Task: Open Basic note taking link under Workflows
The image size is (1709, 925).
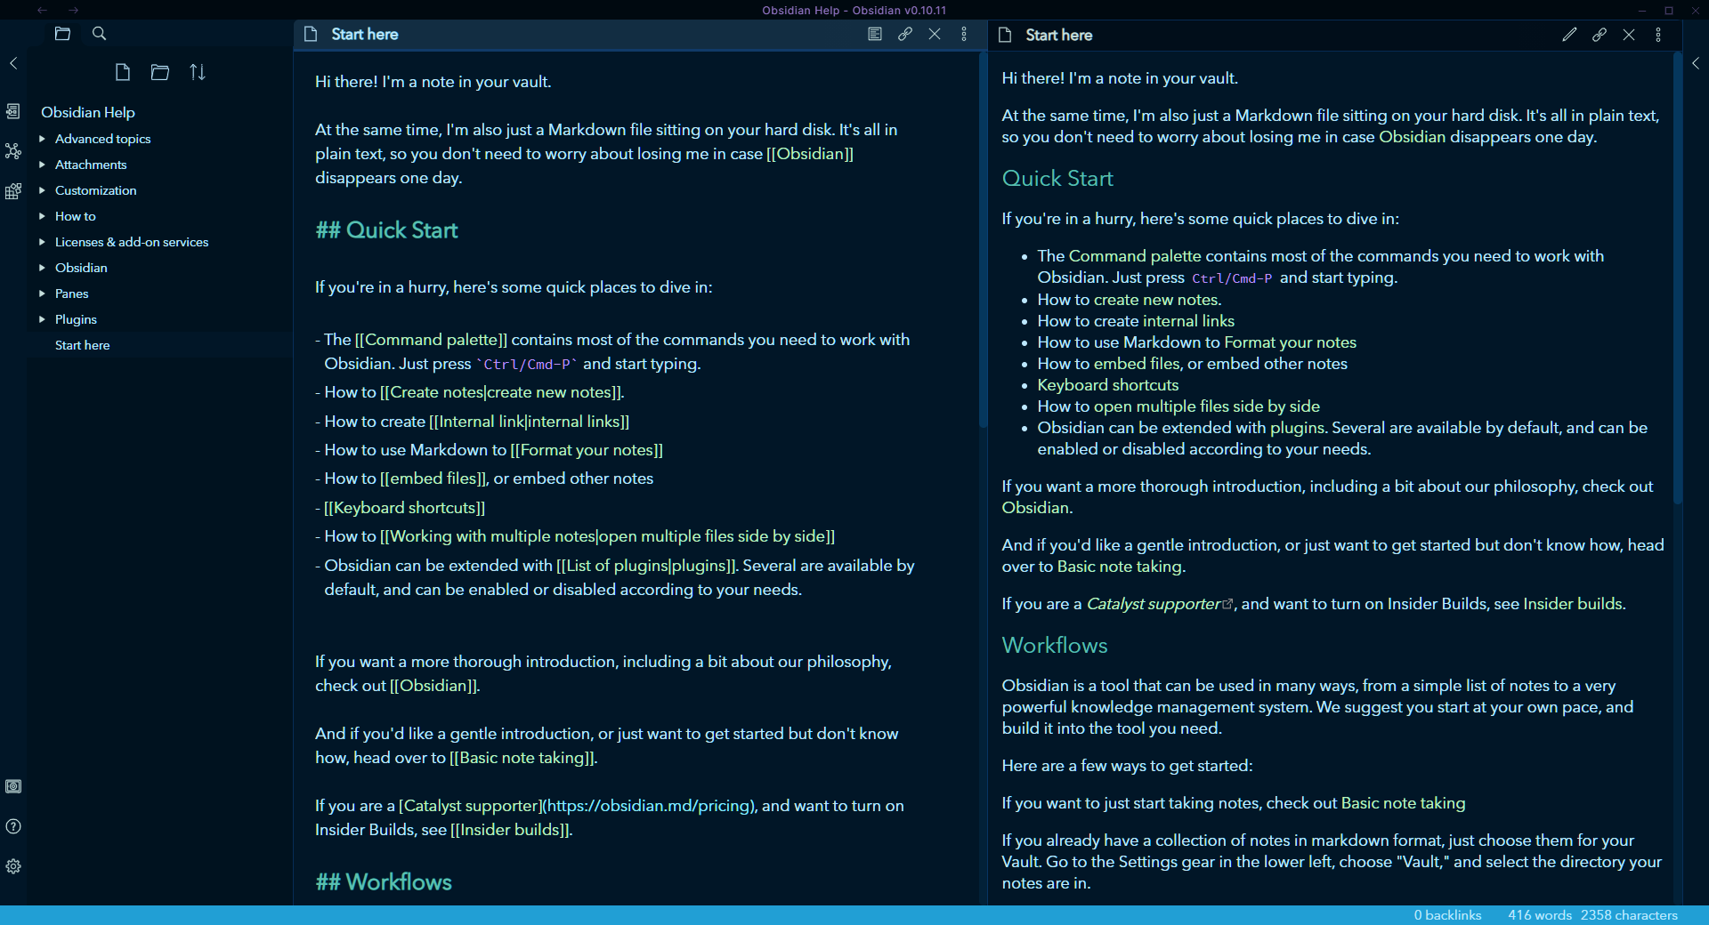Action: tap(1403, 803)
